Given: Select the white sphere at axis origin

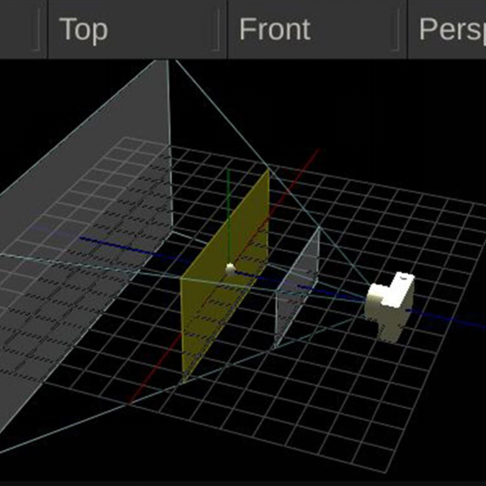Looking at the screenshot, I should 230,269.
